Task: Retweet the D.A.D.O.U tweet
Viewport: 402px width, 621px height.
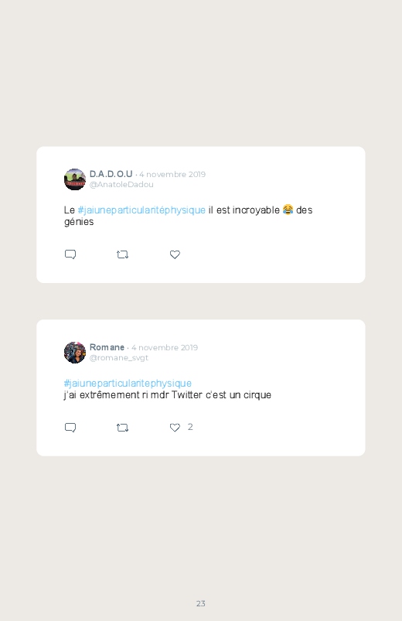Action: [x=122, y=254]
